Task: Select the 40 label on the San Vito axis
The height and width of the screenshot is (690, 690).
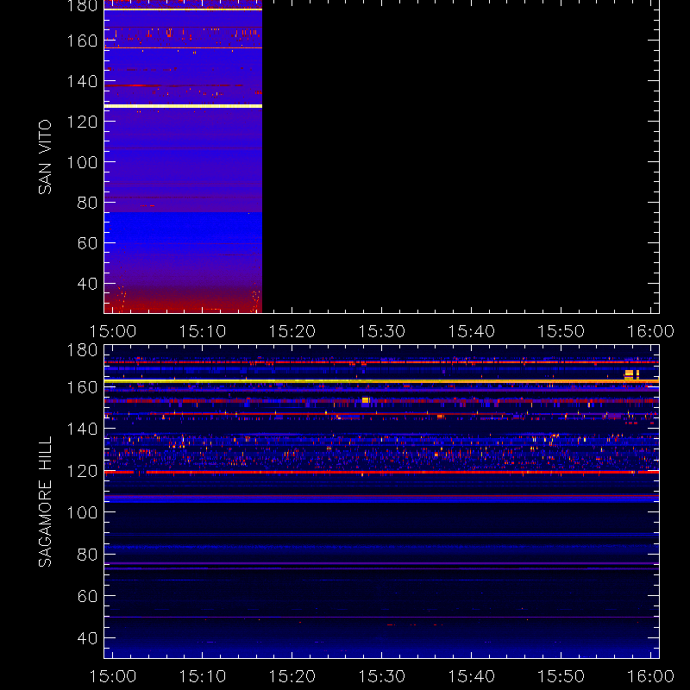Action: pyautogui.click(x=87, y=284)
